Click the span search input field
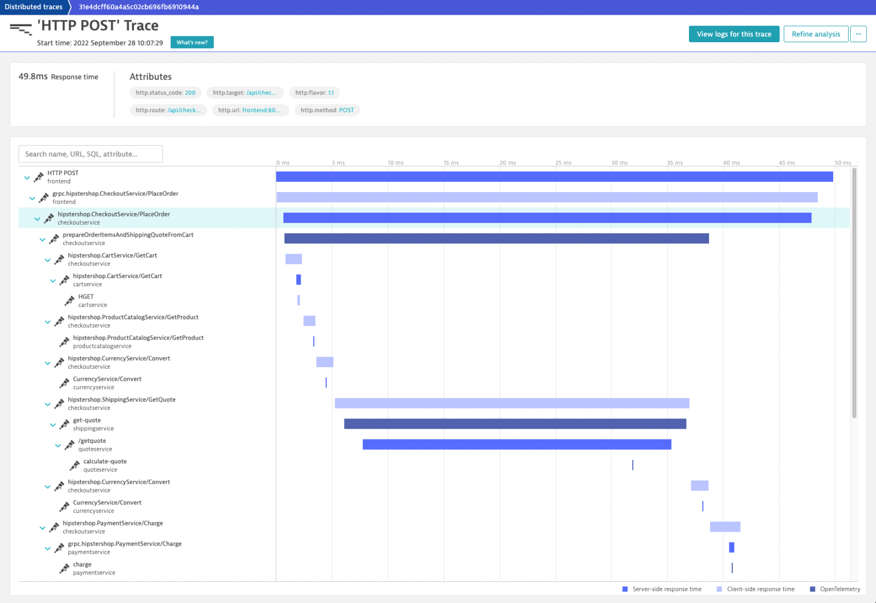The height and width of the screenshot is (603, 876). pyautogui.click(x=90, y=154)
